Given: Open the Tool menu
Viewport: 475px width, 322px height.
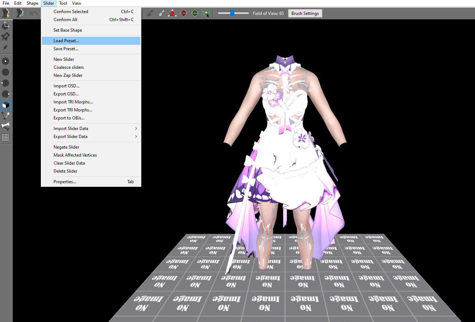Looking at the screenshot, I should [63, 3].
